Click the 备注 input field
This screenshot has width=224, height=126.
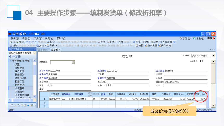click(x=69, y=89)
